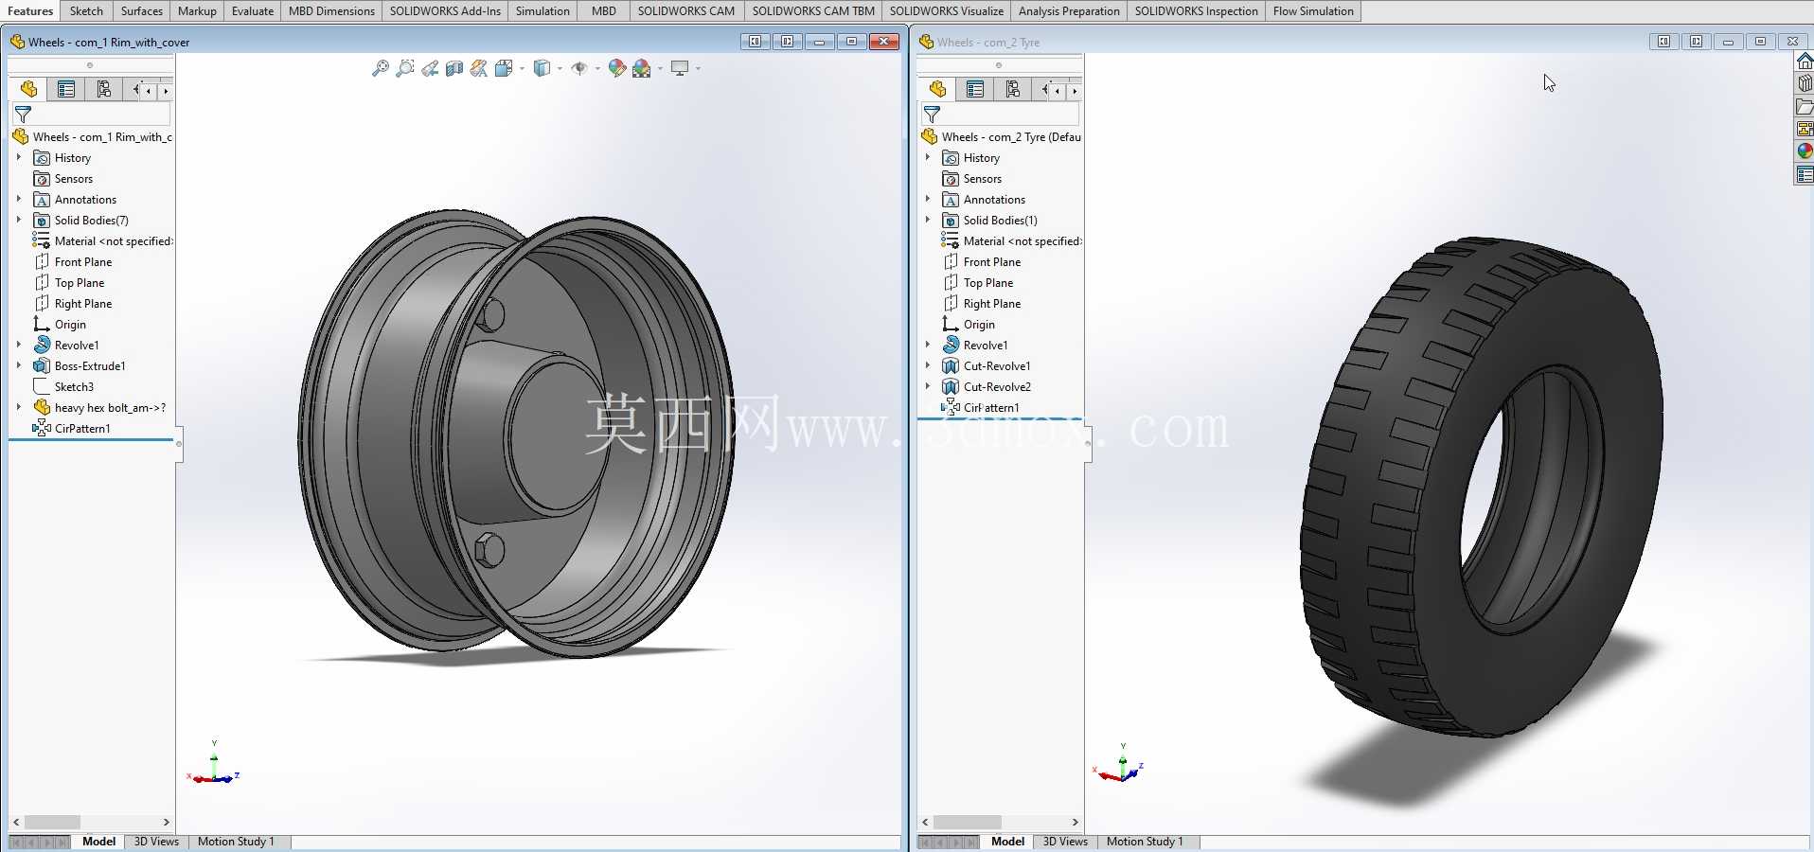Select ConfigurationManager tab in Tyre window
This screenshot has height=852, width=1814.
(1013, 89)
